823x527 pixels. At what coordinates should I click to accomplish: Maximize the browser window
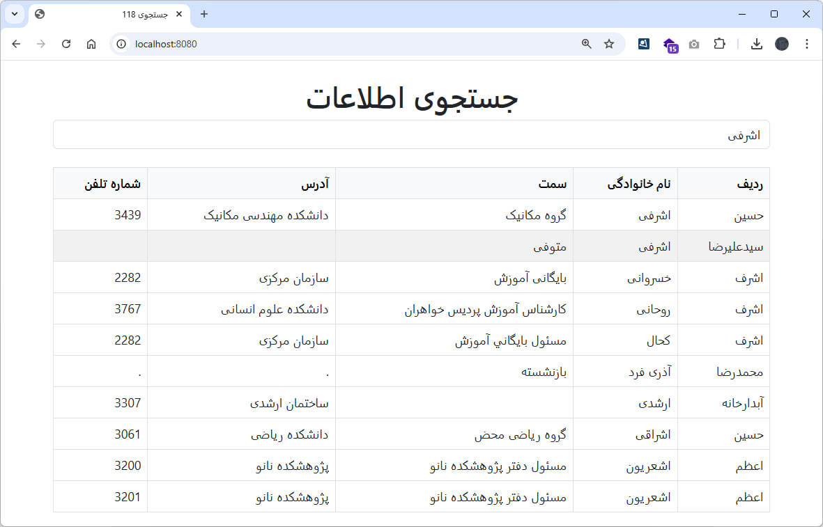[774, 14]
